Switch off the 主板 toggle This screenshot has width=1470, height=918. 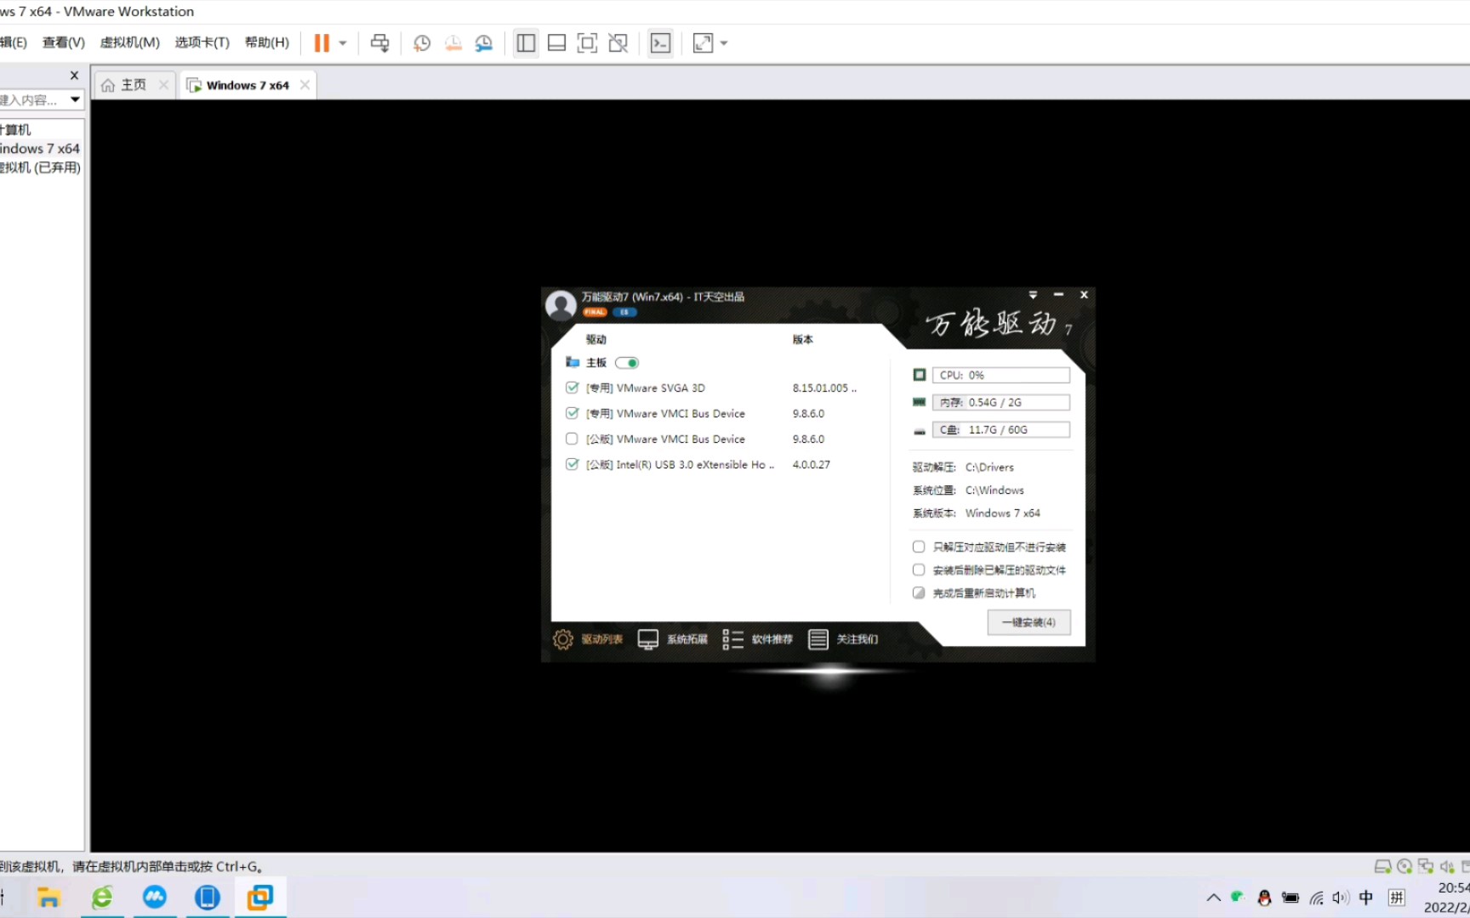click(x=627, y=362)
